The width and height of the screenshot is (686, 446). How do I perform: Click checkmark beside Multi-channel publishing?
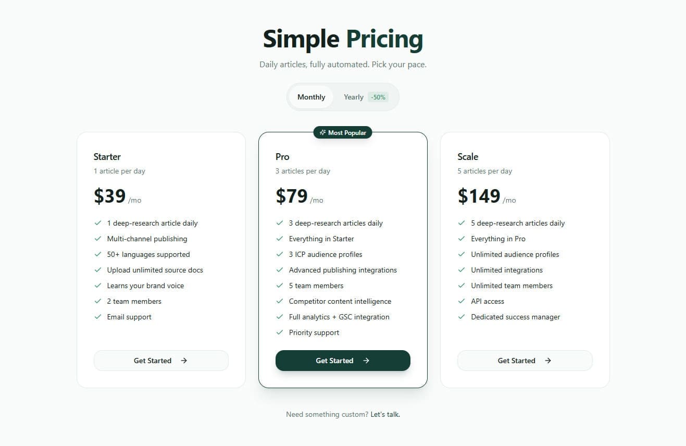(97, 239)
